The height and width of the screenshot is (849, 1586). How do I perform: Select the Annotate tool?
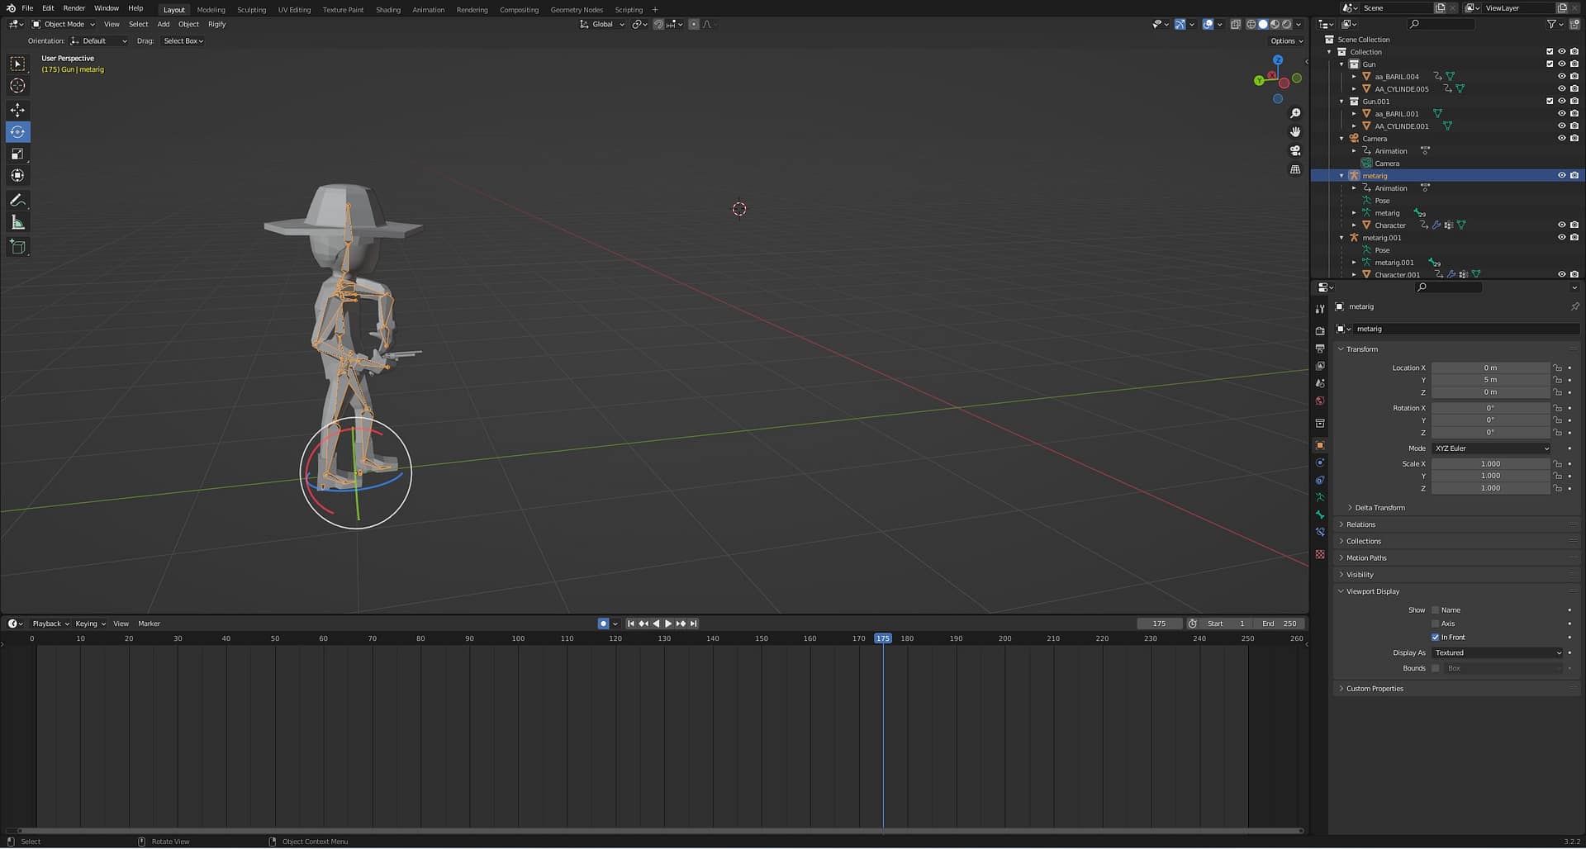point(17,201)
